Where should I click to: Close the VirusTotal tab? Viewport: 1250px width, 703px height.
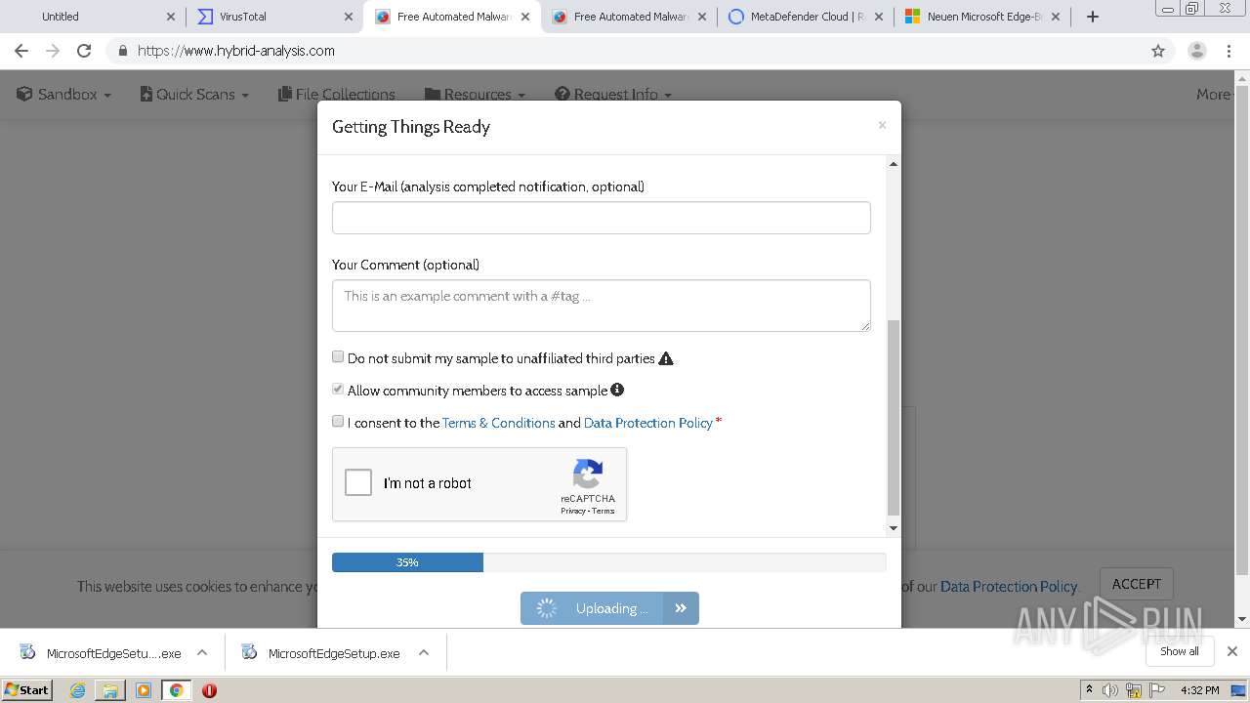(349, 17)
